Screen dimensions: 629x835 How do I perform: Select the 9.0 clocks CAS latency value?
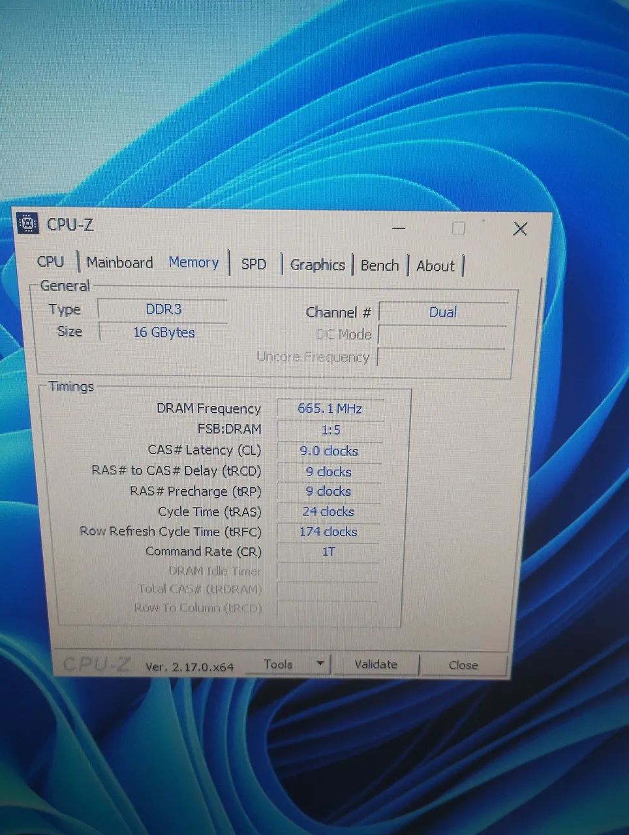coord(330,451)
